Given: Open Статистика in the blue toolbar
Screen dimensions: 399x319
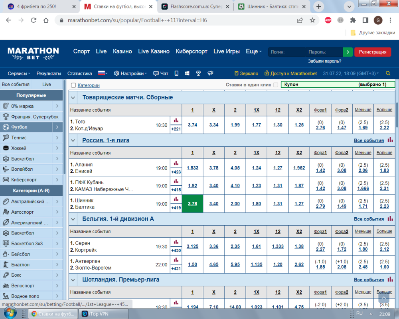Looking at the screenshot, I should coord(79,73).
